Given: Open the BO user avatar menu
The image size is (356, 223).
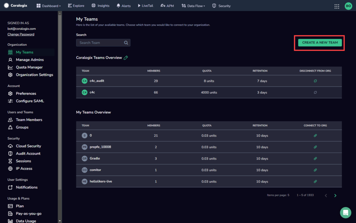Looking at the screenshot, I should [348, 6].
